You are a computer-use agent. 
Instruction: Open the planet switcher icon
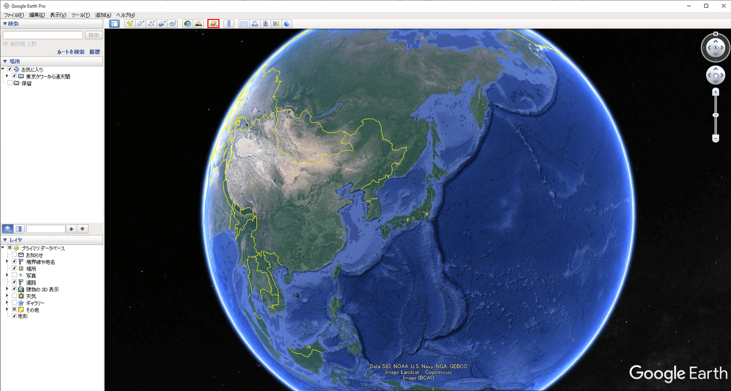pos(213,23)
